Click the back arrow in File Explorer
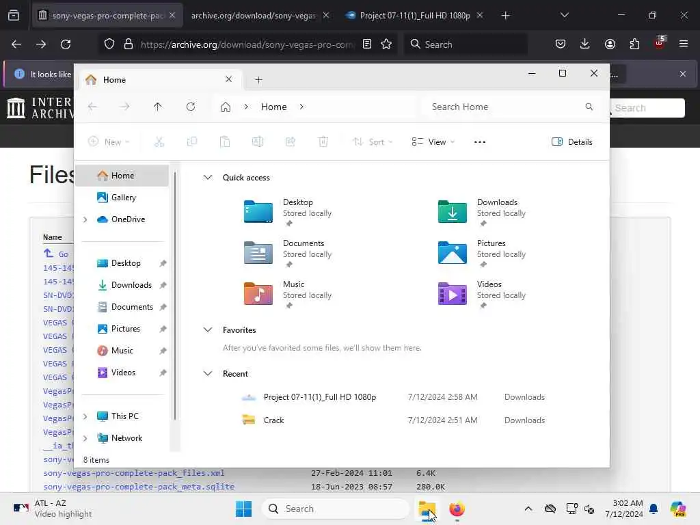The image size is (700, 525). tap(92, 107)
